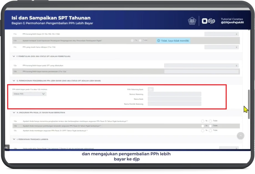255x174 pixels.
Task: Click the Kemenkeu emblem logo in header
Action: 192,21
